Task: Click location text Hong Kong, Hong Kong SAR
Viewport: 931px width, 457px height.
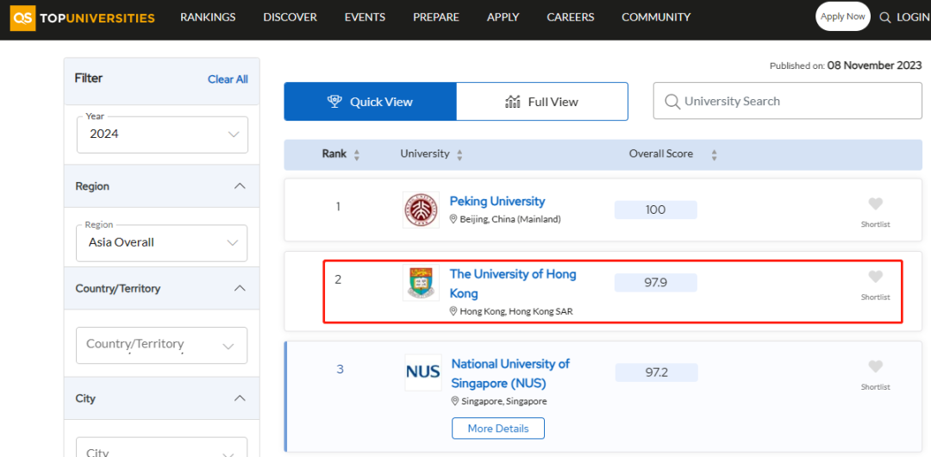Action: [516, 310]
